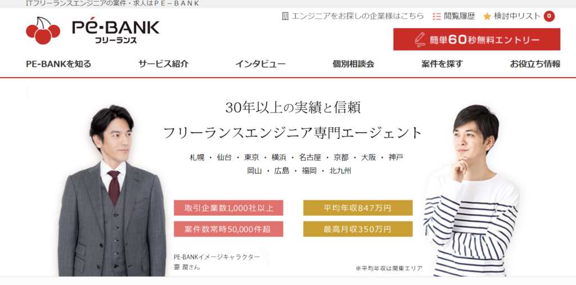Open the サービス紹介 menu item

164,64
